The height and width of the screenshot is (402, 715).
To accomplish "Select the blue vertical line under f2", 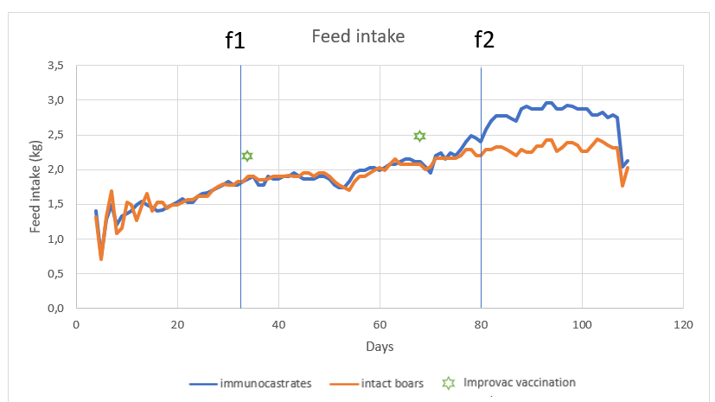I will [x=481, y=242].
